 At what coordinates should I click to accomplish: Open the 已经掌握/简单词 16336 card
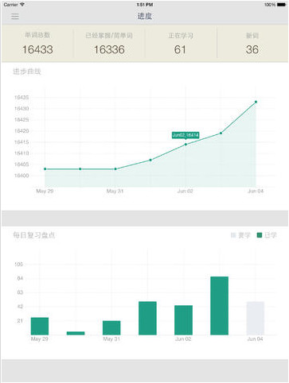(109, 44)
